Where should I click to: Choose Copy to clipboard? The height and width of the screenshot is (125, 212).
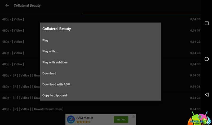click(x=55, y=95)
